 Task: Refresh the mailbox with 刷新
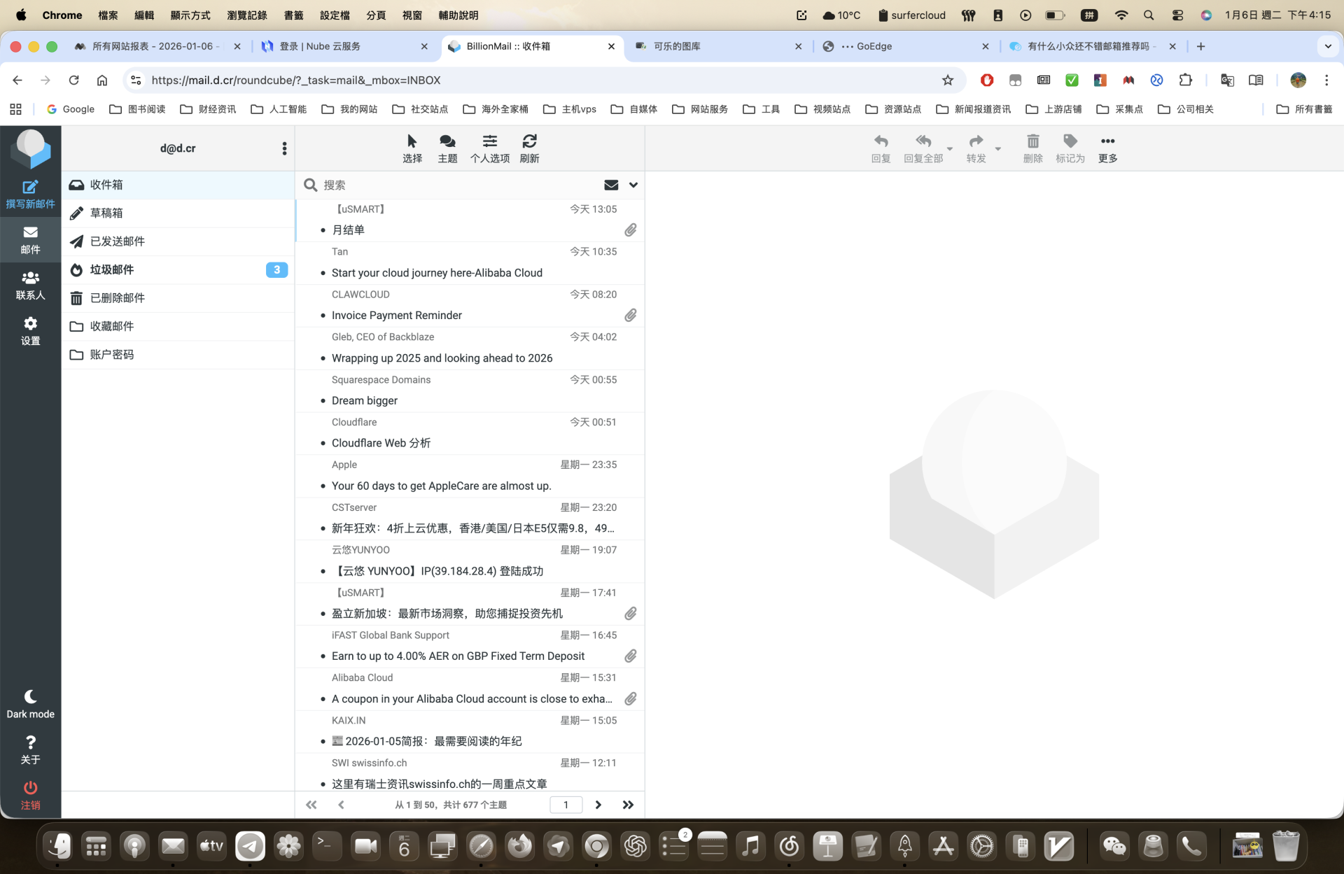(x=530, y=148)
